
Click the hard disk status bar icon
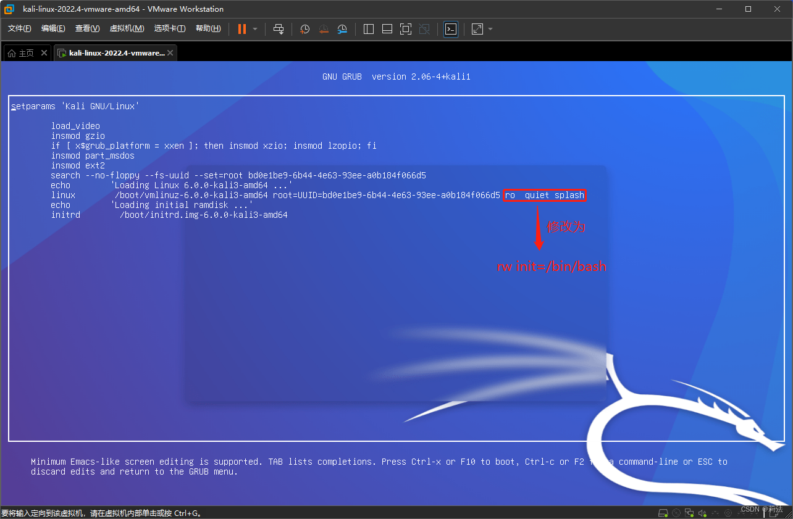pyautogui.click(x=663, y=513)
